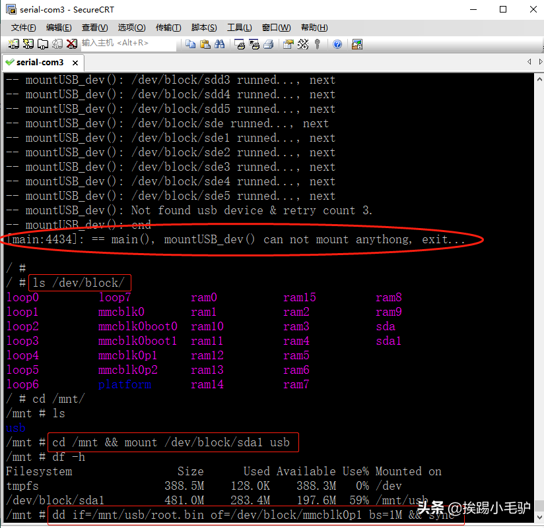The height and width of the screenshot is (528, 544).
Task: Click the '59%' usage value
Action: (359, 500)
